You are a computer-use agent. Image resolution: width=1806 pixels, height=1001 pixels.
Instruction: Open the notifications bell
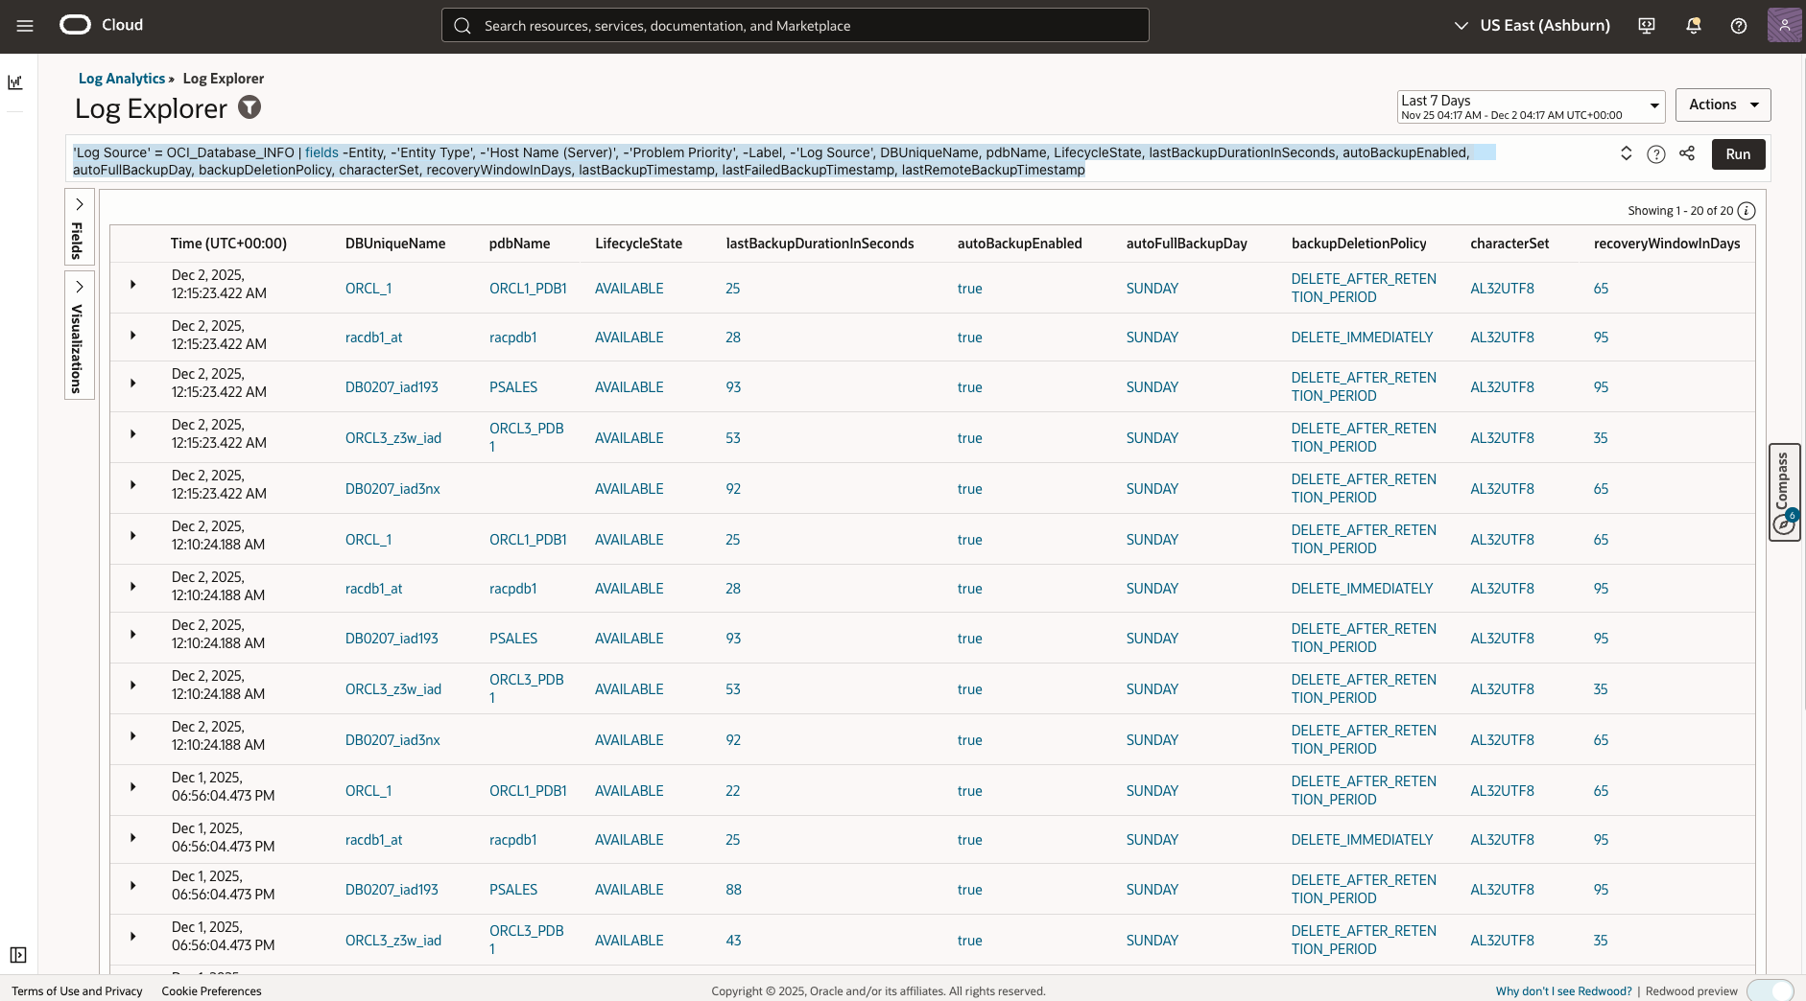1692,25
